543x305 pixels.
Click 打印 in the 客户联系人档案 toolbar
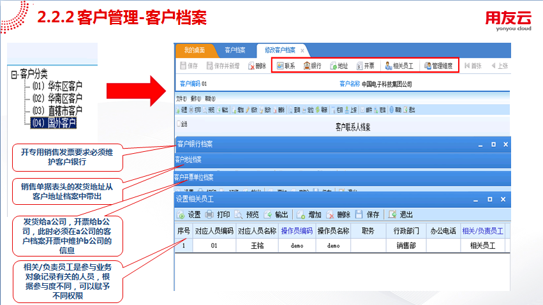[195, 110]
